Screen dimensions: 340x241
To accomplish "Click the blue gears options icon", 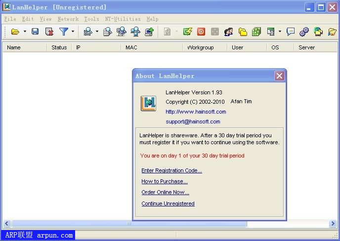I will (x=304, y=32).
